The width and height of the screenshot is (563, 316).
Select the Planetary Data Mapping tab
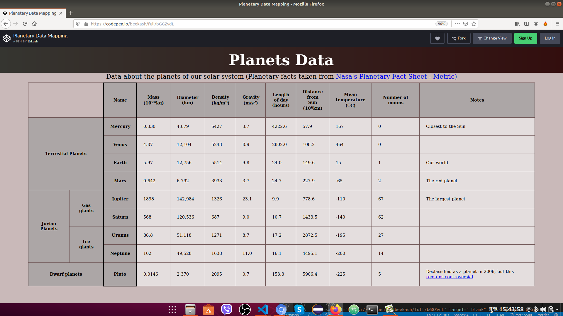33,13
